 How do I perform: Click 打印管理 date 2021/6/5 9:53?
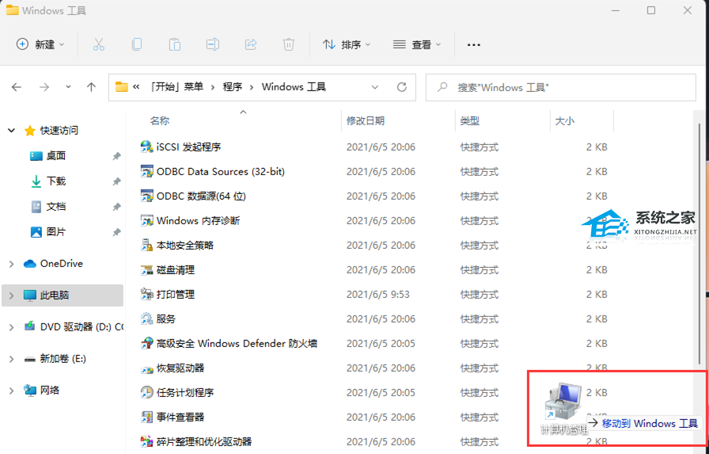pos(378,294)
